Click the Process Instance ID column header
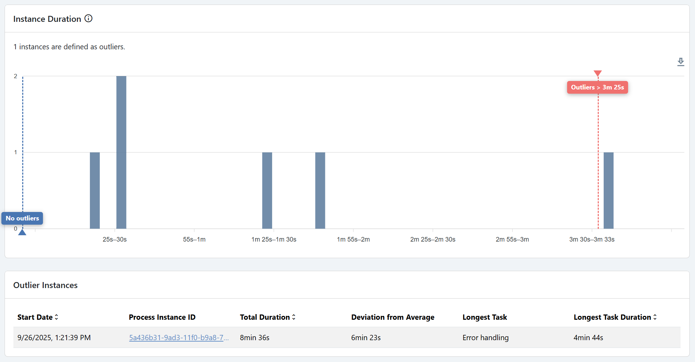 pyautogui.click(x=162, y=317)
